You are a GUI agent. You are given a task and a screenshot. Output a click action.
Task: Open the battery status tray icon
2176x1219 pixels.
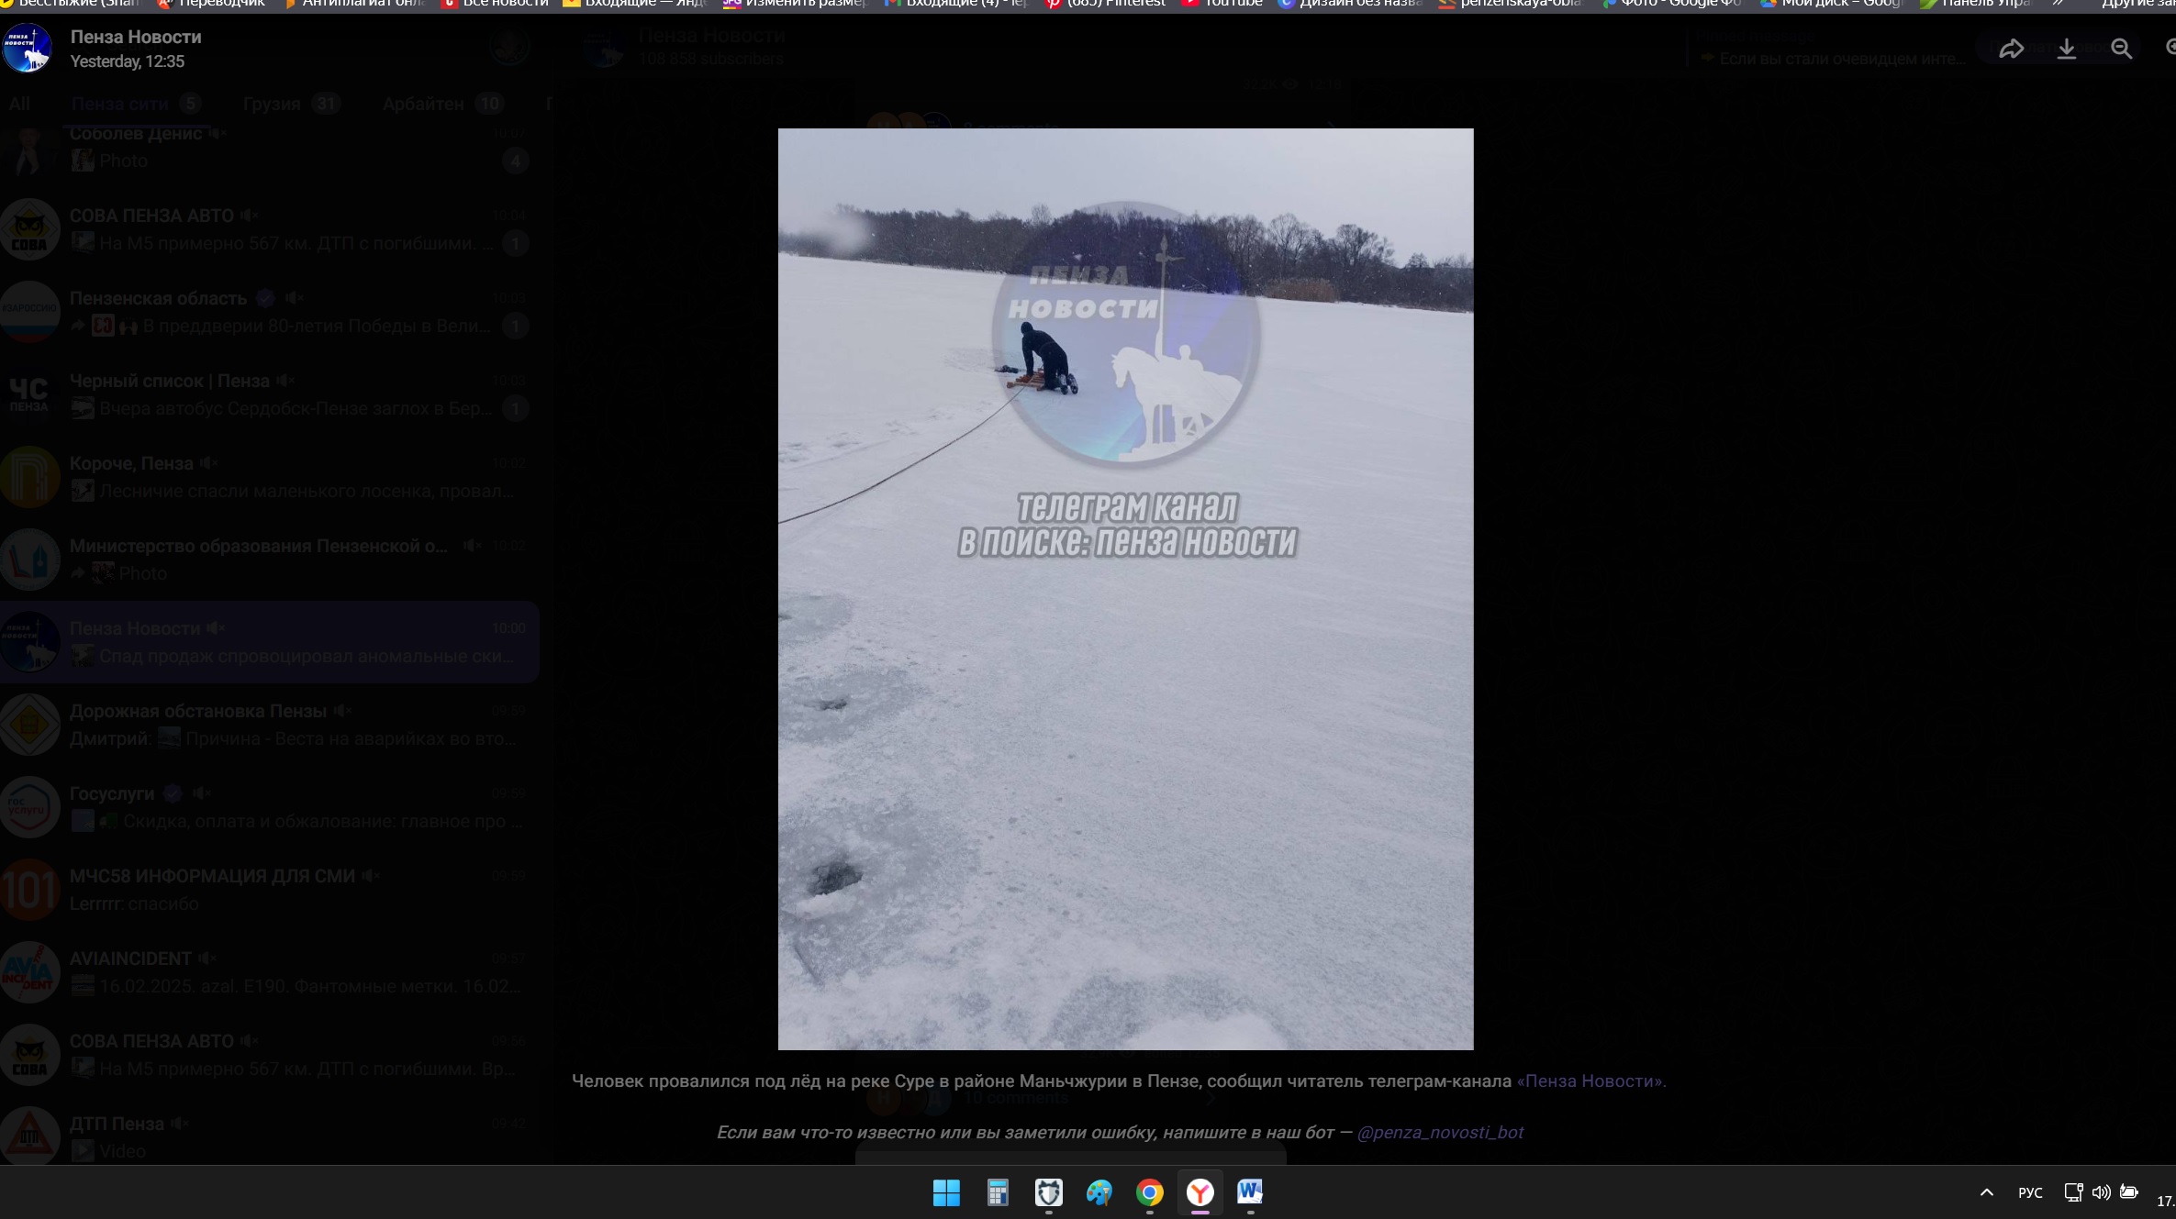pos(2129,1192)
